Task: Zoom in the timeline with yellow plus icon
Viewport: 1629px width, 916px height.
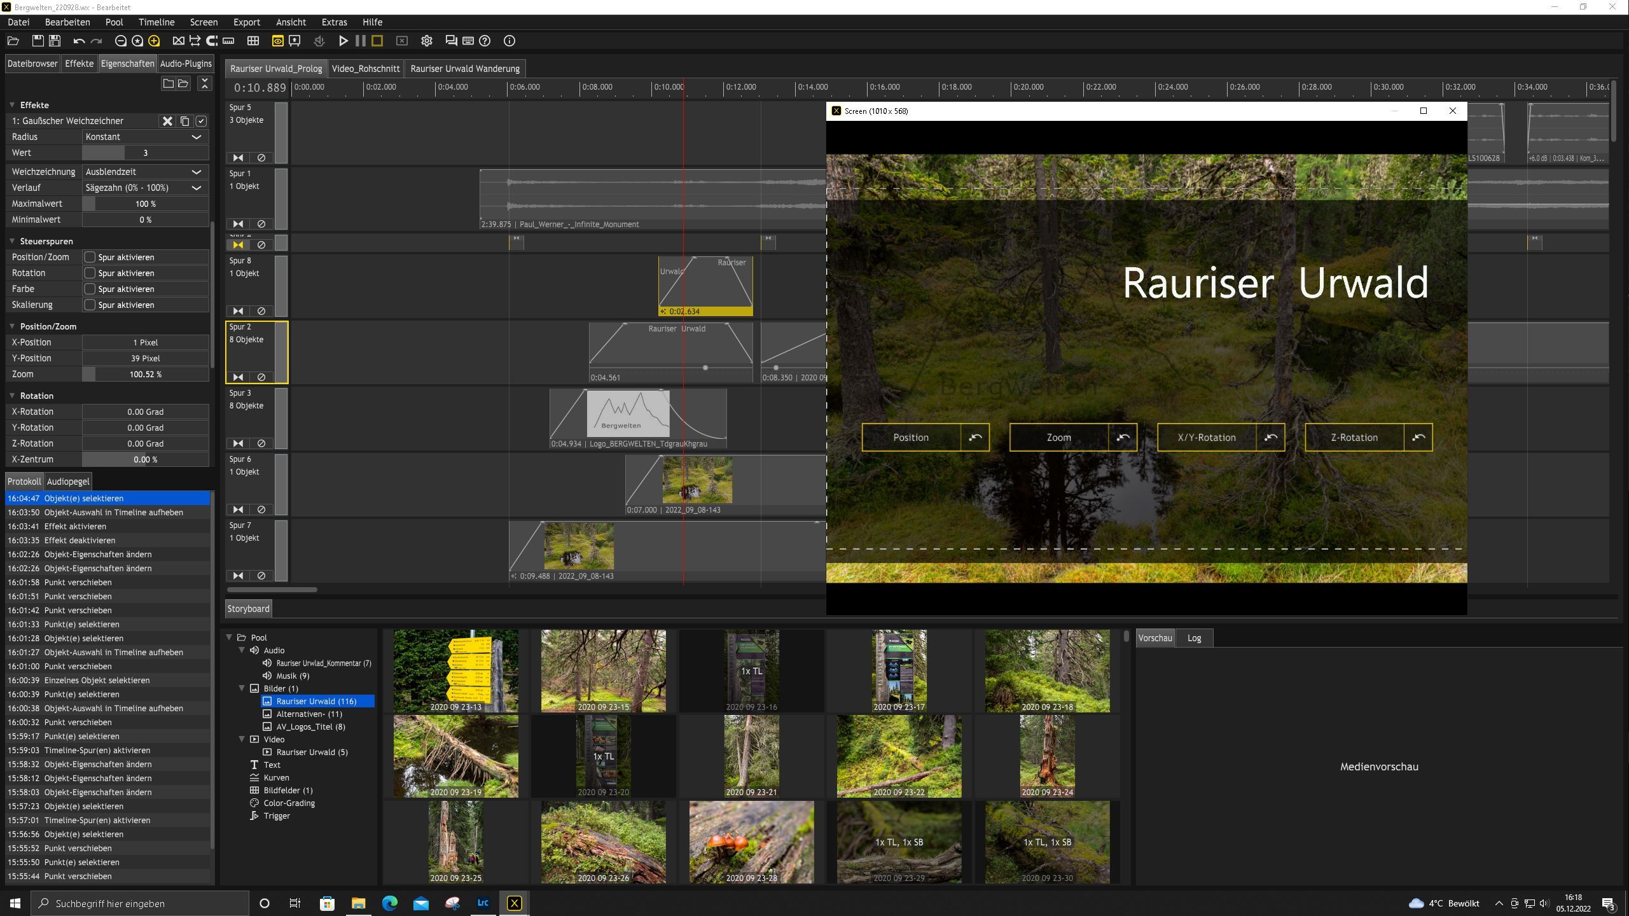Action: [x=154, y=41]
